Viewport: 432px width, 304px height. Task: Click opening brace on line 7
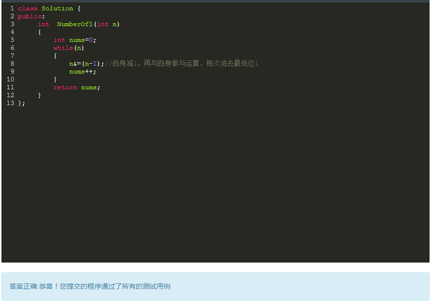tap(55, 56)
